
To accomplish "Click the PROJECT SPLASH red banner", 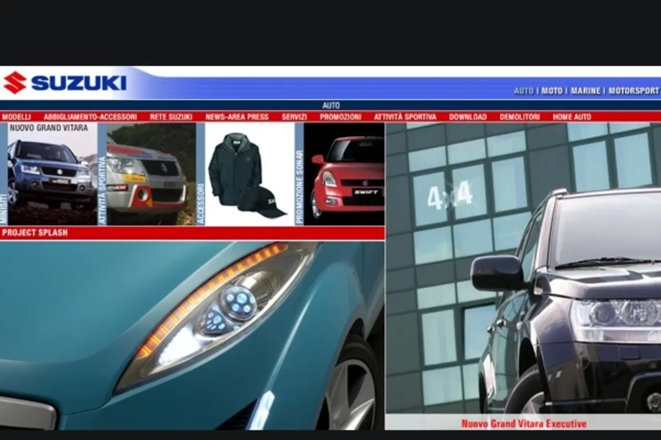I will click(x=192, y=233).
